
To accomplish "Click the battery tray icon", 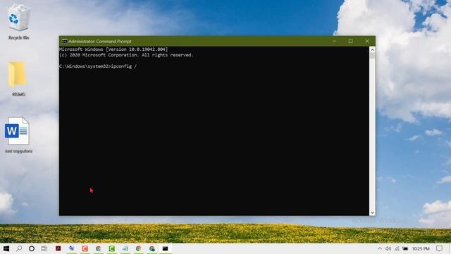I will [x=405, y=248].
